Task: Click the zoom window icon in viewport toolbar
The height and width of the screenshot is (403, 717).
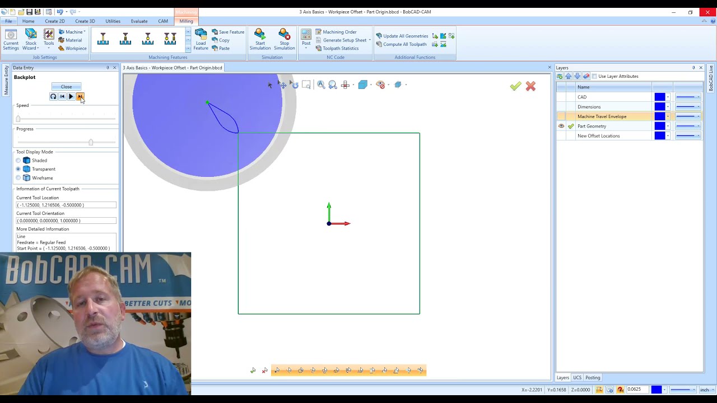Action: (x=306, y=85)
